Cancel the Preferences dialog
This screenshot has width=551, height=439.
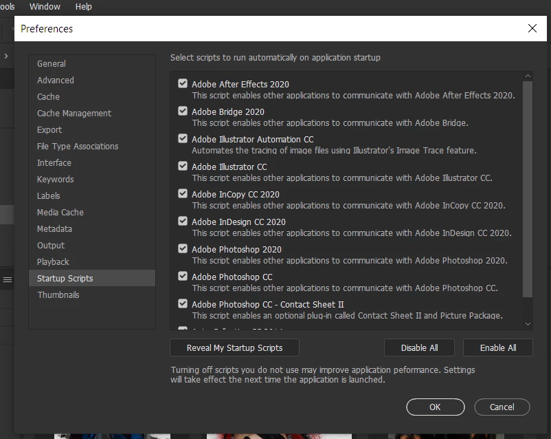[x=502, y=407]
